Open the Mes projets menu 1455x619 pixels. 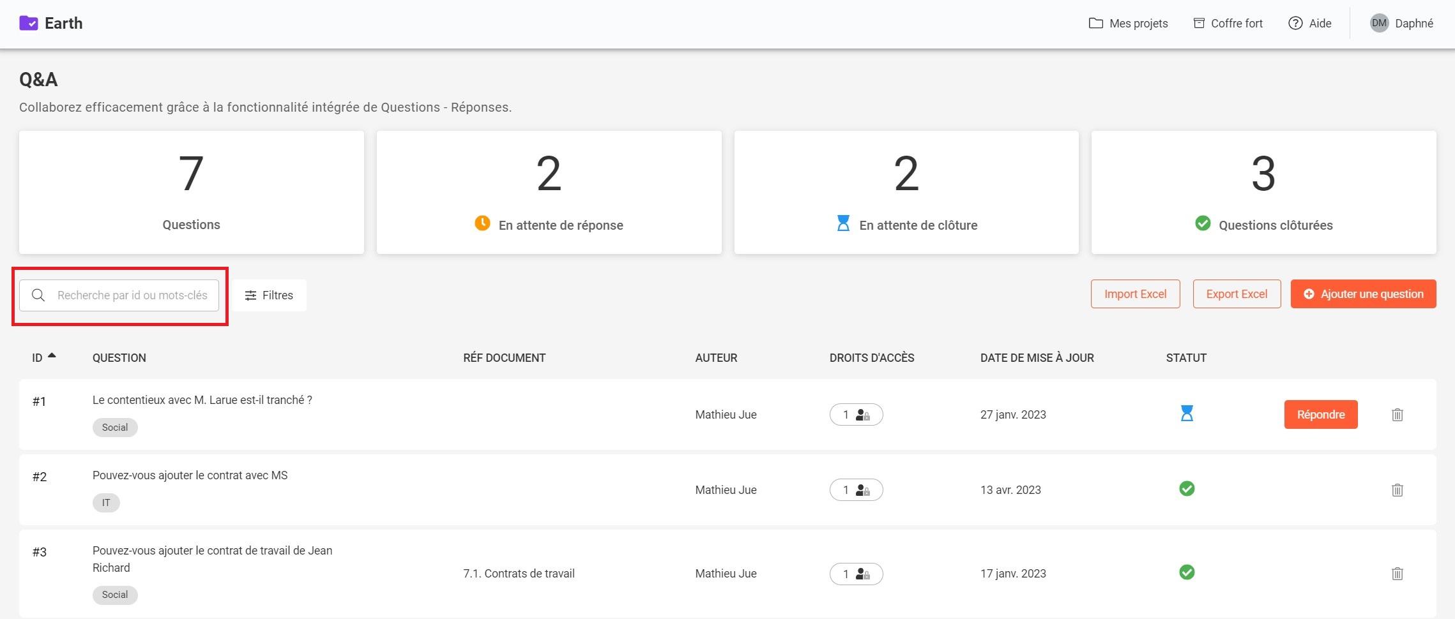tap(1128, 24)
